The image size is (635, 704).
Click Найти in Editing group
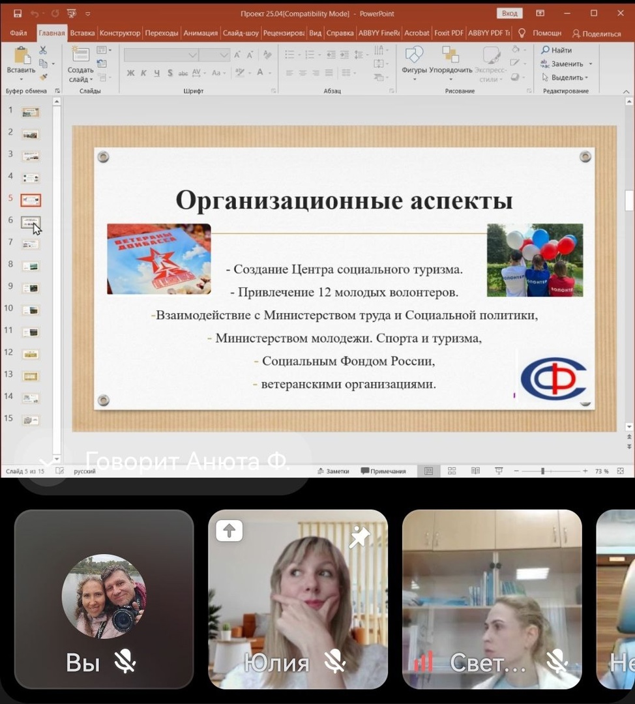556,50
